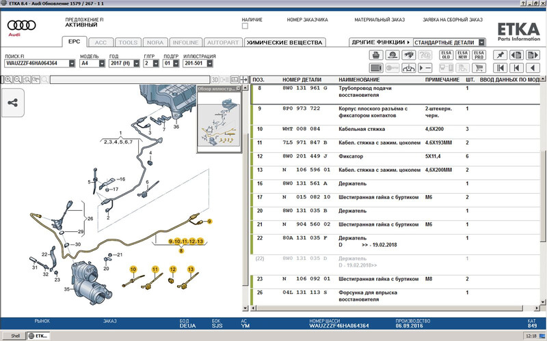The image size is (547, 341).
Task: Click the binoculars search icon
Action: point(408,55)
